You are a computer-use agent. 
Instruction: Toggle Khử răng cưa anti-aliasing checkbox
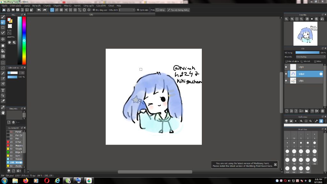click(94, 10)
